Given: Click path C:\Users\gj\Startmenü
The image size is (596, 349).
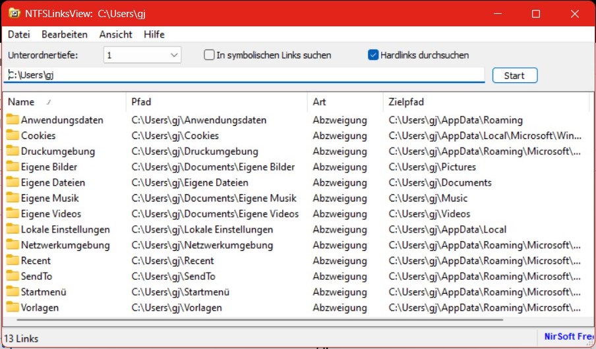Looking at the screenshot, I should click(181, 292).
